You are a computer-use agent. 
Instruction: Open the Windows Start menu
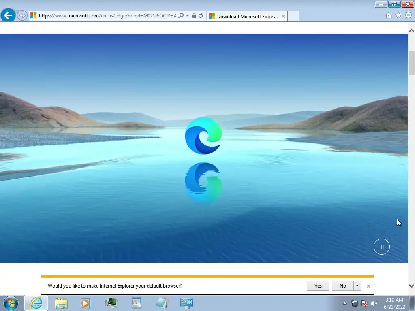(11, 303)
